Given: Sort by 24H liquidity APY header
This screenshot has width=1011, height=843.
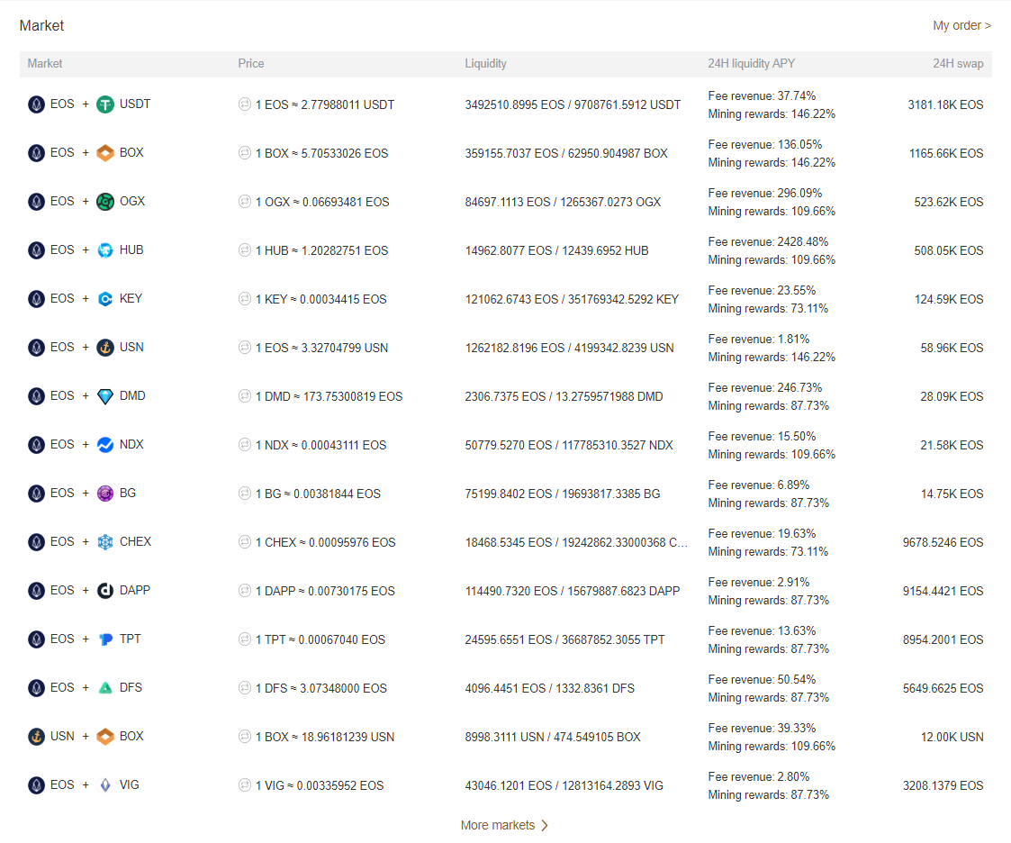Looking at the screenshot, I should (x=751, y=63).
